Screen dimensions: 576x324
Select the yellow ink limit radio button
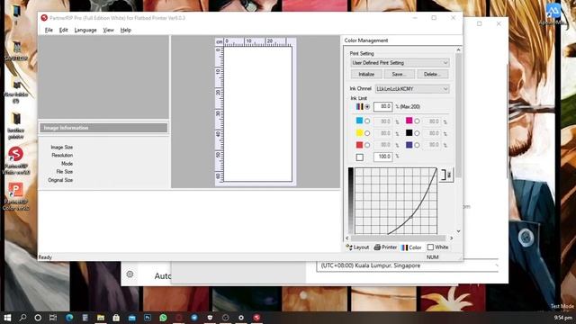[x=367, y=133]
